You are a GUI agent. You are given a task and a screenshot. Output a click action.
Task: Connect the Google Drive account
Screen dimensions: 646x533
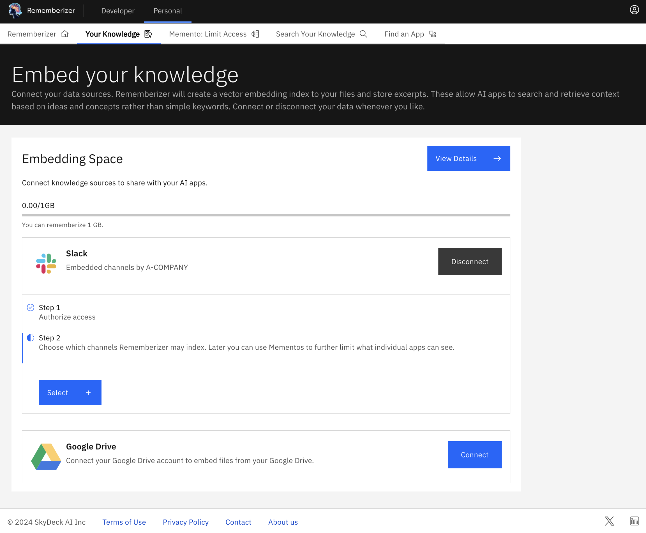coord(474,455)
